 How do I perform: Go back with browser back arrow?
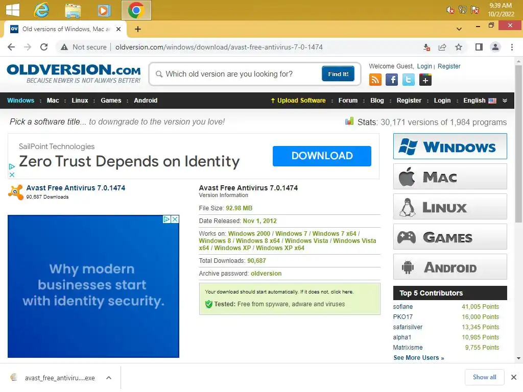click(11, 47)
